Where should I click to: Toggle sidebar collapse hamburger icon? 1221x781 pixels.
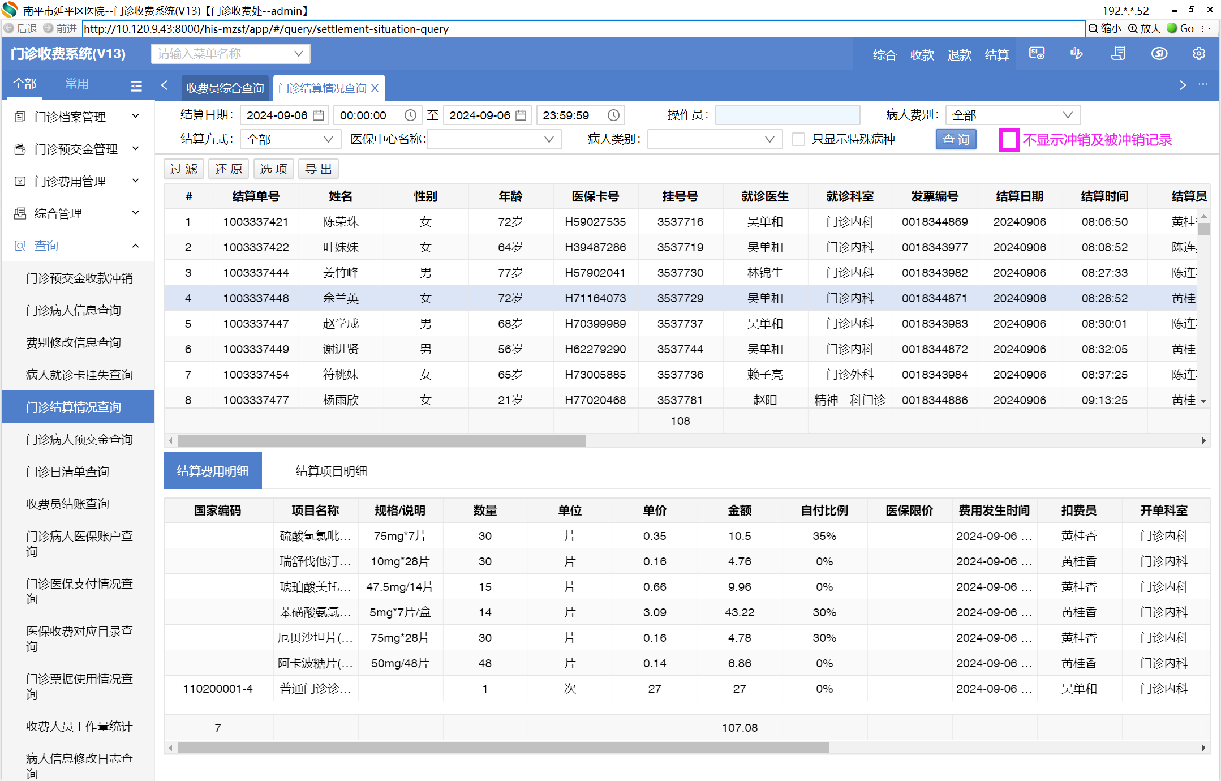[x=136, y=86]
